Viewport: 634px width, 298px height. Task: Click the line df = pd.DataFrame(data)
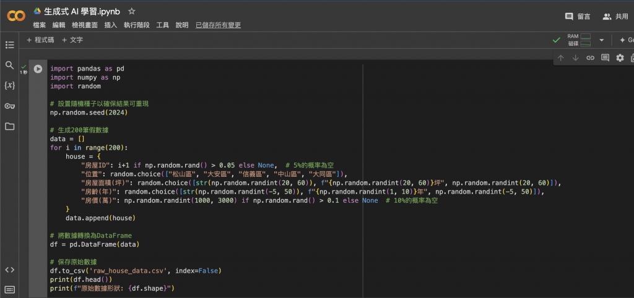point(95,244)
